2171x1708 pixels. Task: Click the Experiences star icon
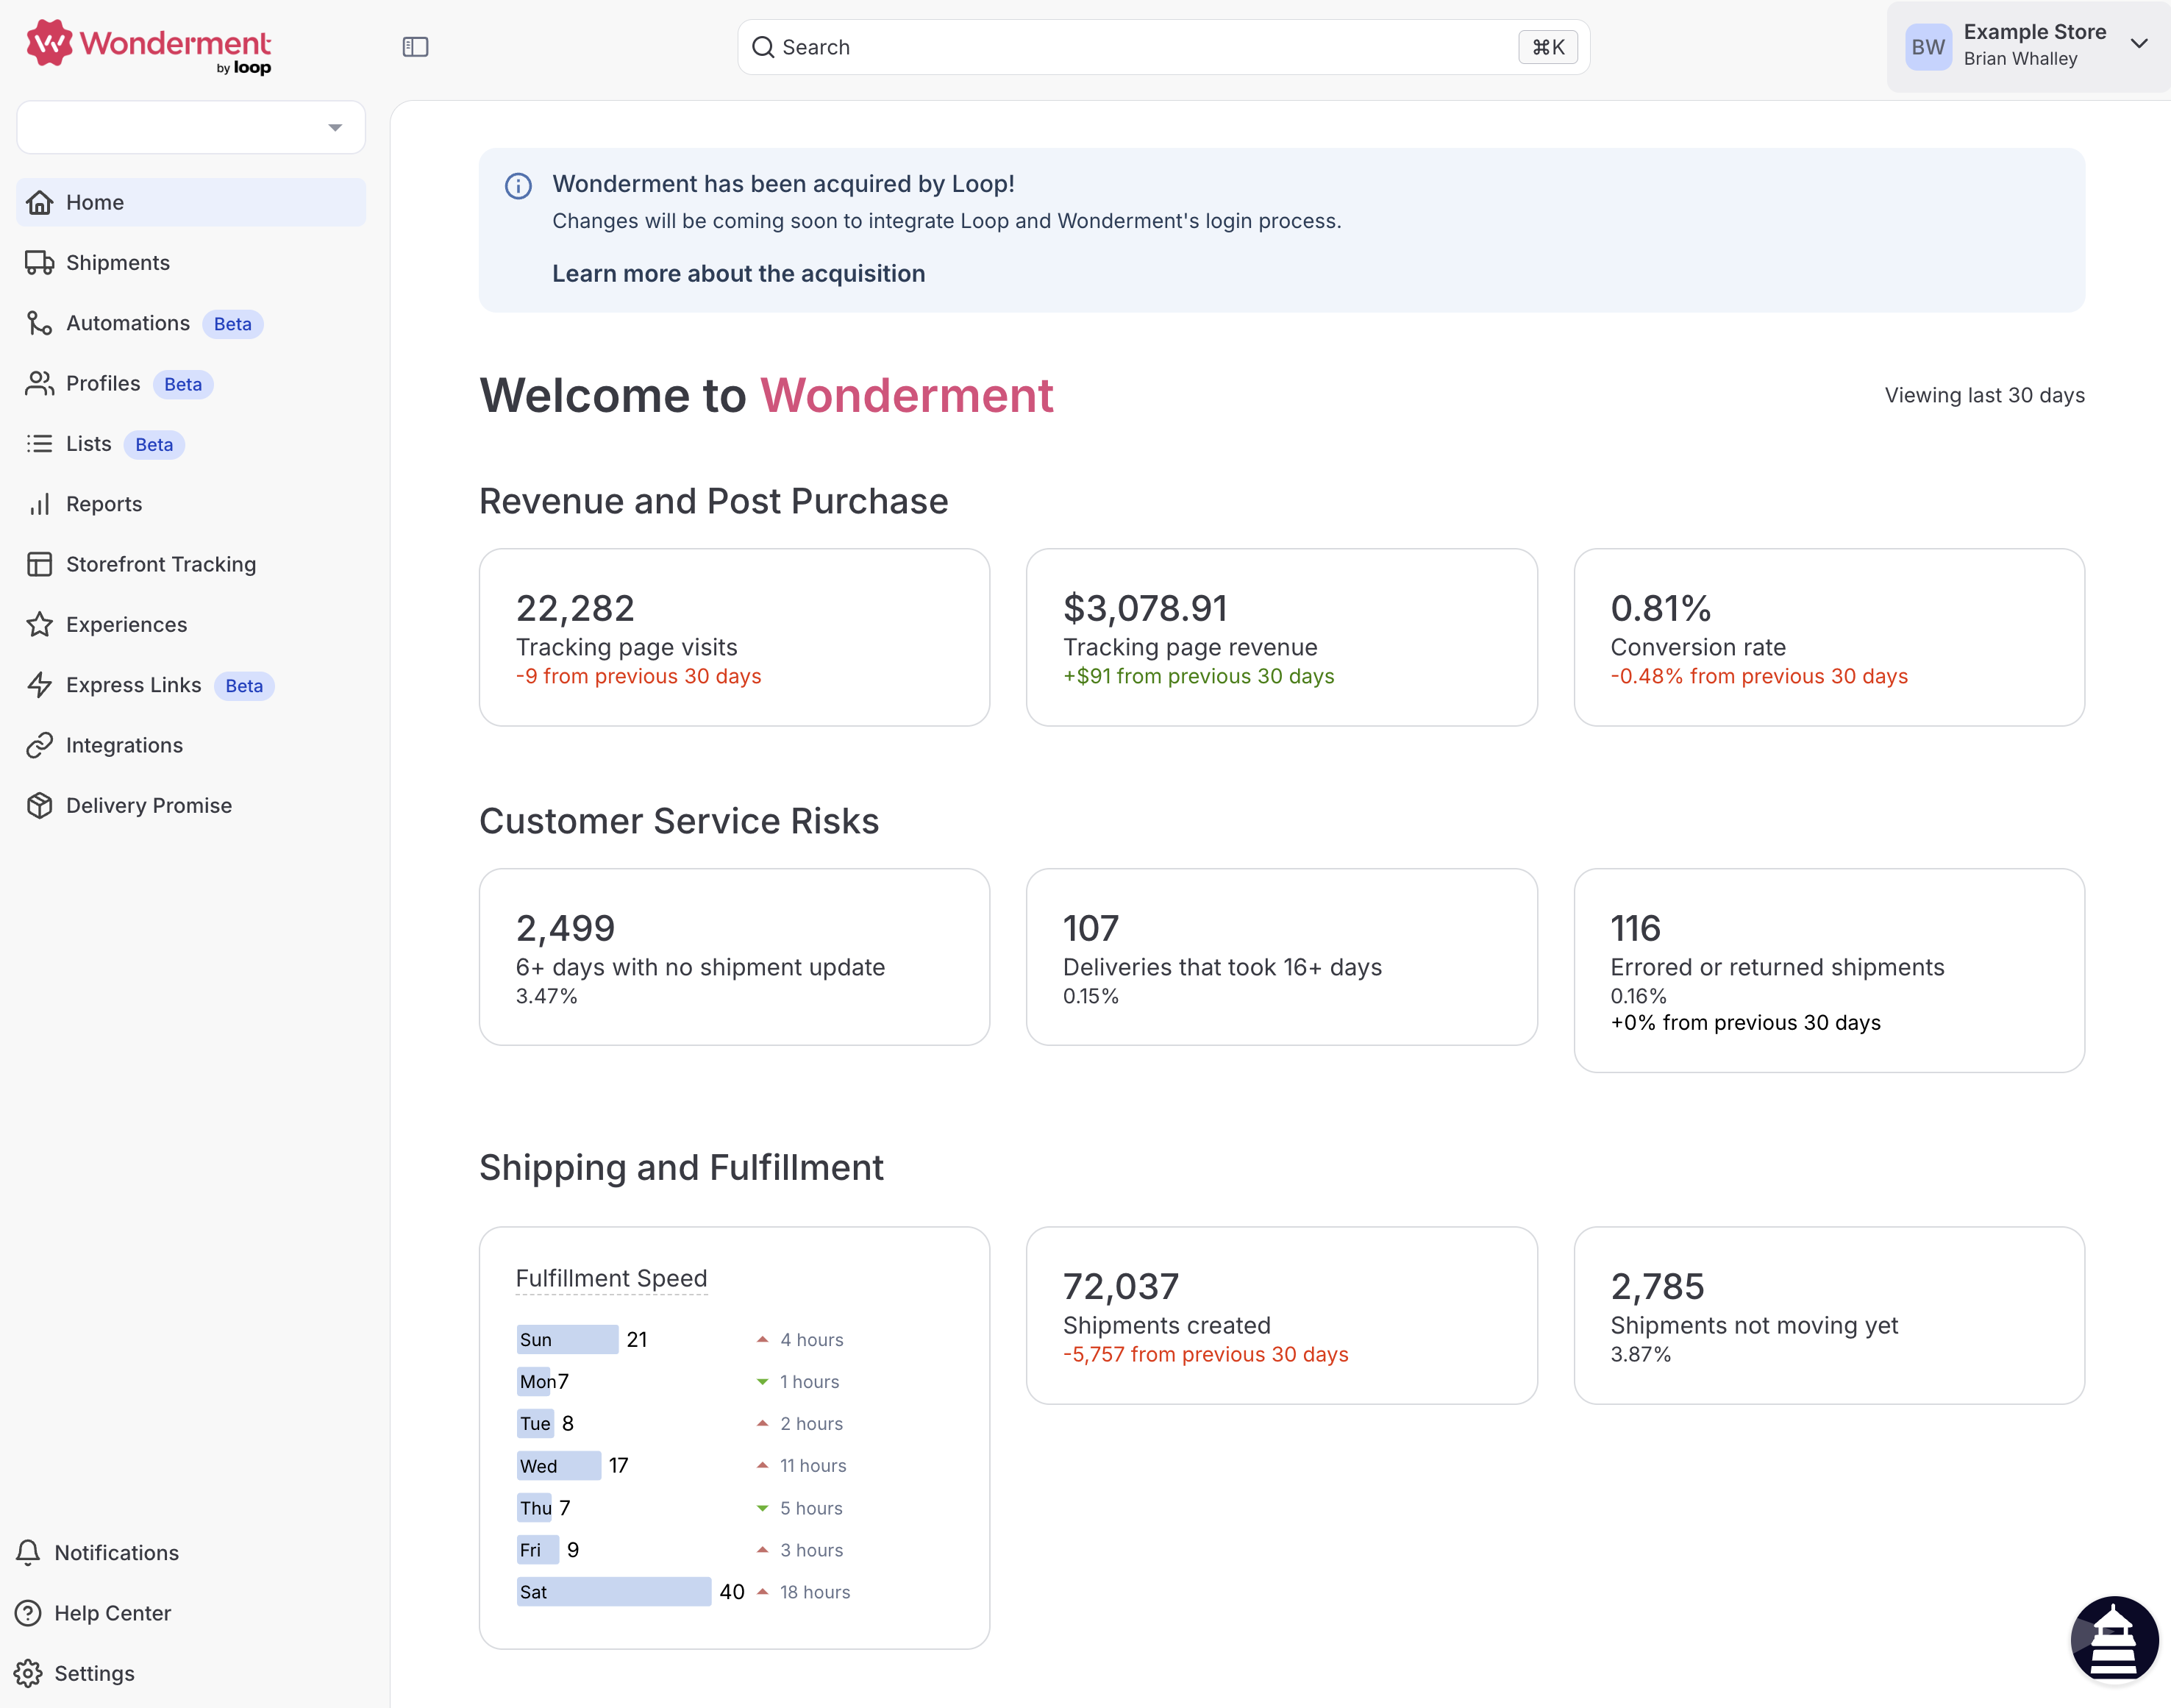tap(40, 625)
